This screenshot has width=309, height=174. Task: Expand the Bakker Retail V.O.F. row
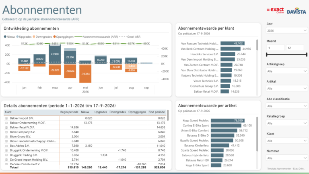pos(6,127)
